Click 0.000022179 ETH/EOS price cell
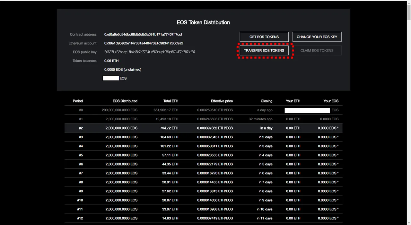This screenshot has width=411, height=225. [x=215, y=164]
